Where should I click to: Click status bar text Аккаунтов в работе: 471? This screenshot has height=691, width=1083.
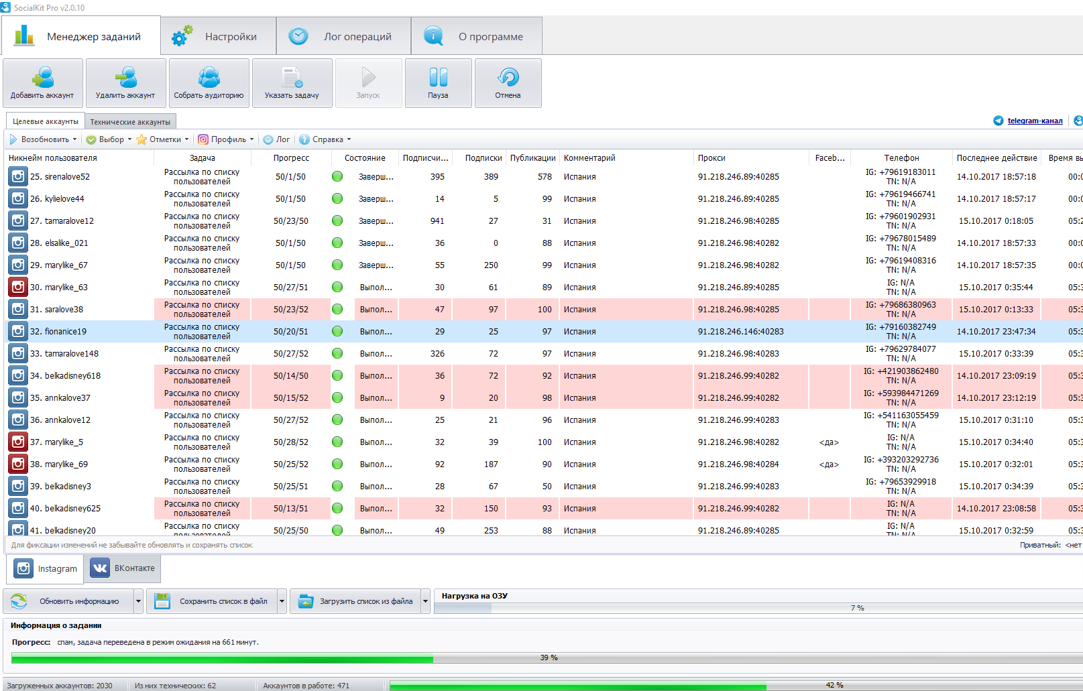(306, 686)
